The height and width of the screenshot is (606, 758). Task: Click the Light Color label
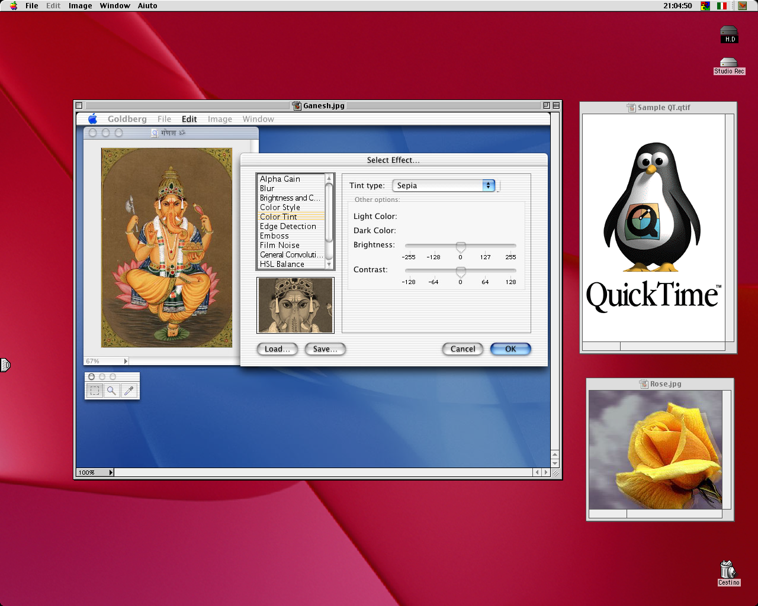click(x=375, y=217)
